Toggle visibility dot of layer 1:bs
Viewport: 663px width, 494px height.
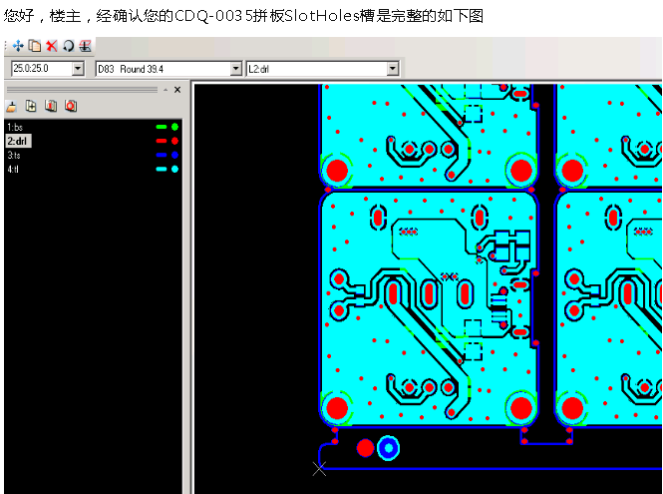(175, 128)
